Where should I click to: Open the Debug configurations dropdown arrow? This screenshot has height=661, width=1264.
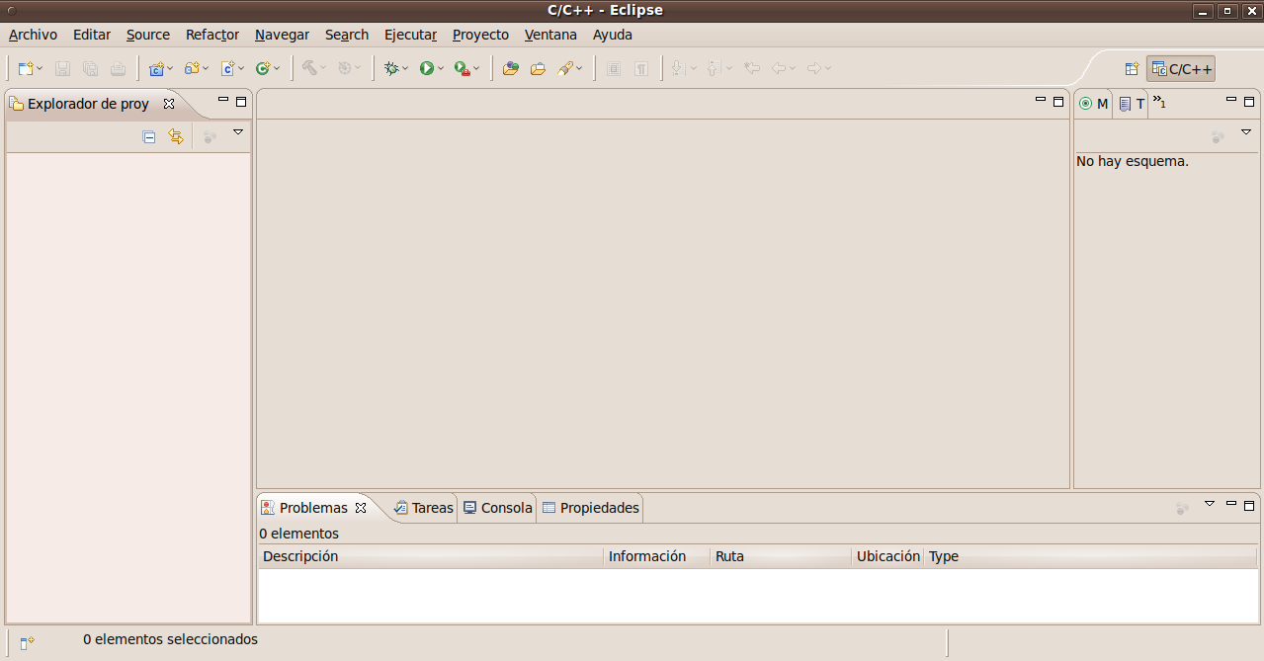[x=406, y=69]
